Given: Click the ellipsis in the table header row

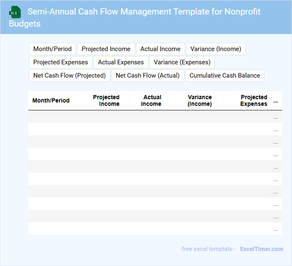Looking at the screenshot, I should [x=276, y=102].
